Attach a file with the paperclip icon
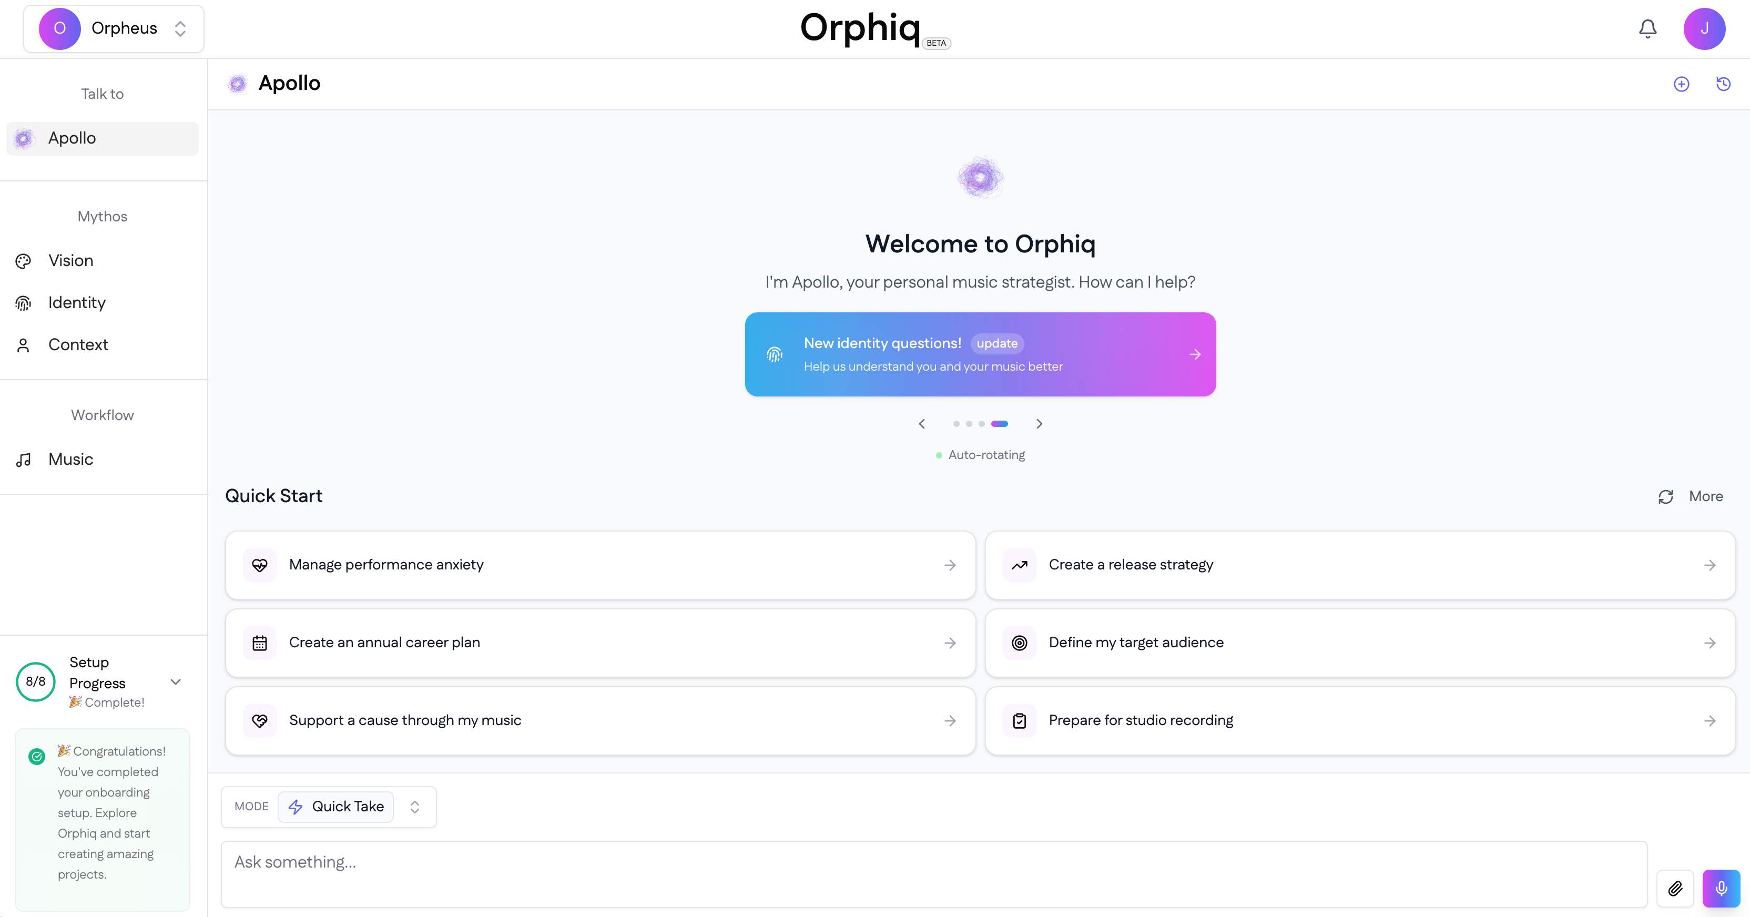1750x917 pixels. tap(1676, 888)
